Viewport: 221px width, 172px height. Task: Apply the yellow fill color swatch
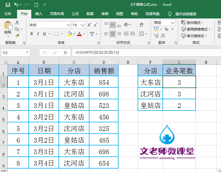pos(70,34)
